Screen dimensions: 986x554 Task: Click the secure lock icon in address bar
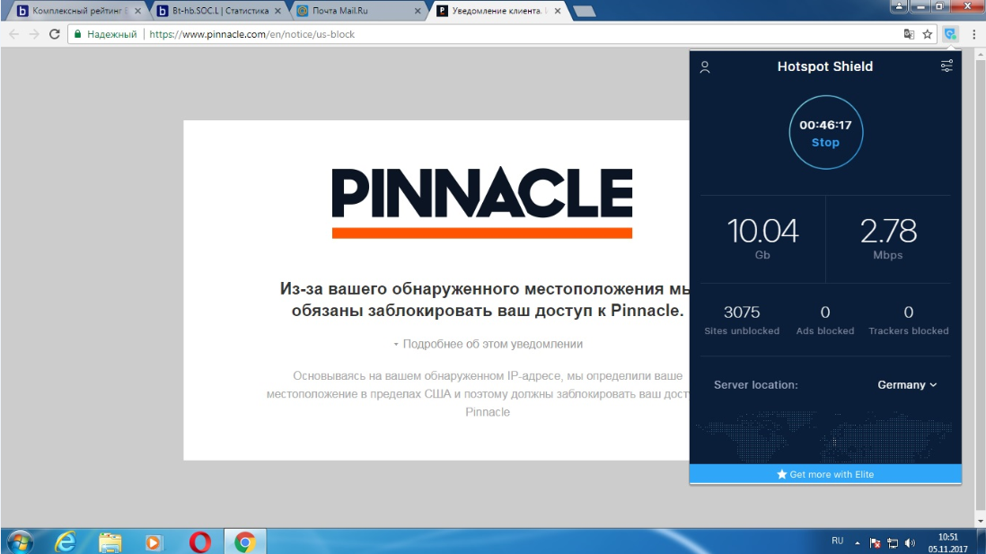(78, 34)
